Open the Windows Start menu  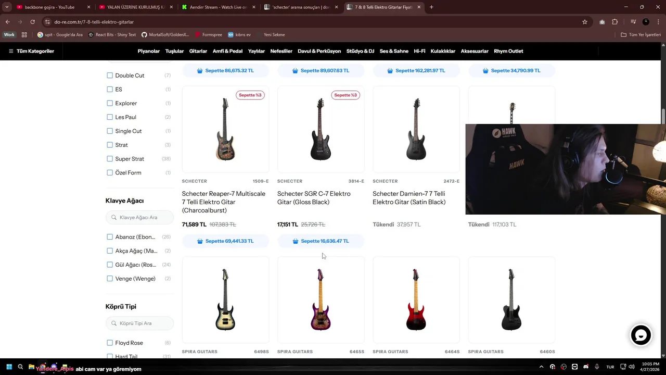[x=9, y=367]
